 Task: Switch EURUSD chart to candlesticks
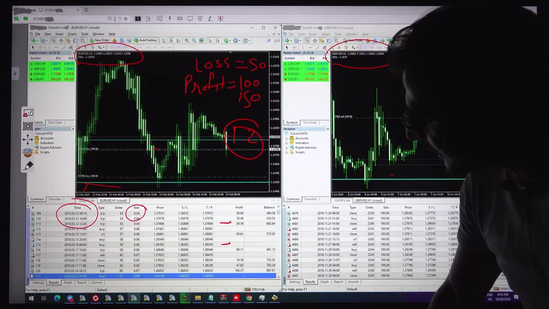tap(171, 40)
